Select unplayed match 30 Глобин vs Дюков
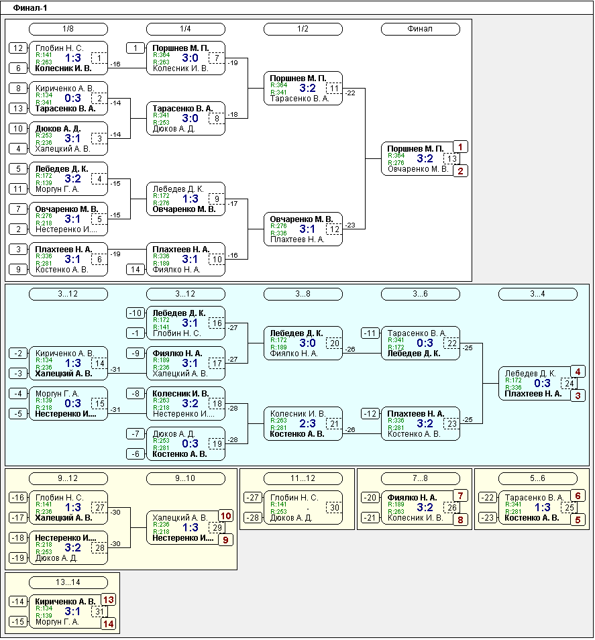 pyautogui.click(x=303, y=508)
